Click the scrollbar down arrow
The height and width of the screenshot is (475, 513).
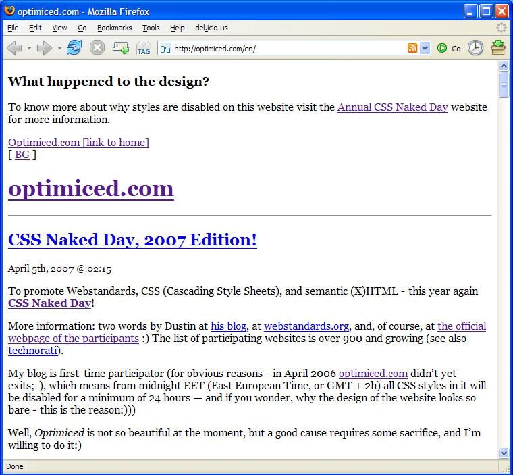click(504, 453)
